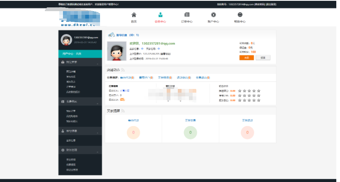
Task: Open 资金明细 in sidebar
Action: click(71, 160)
